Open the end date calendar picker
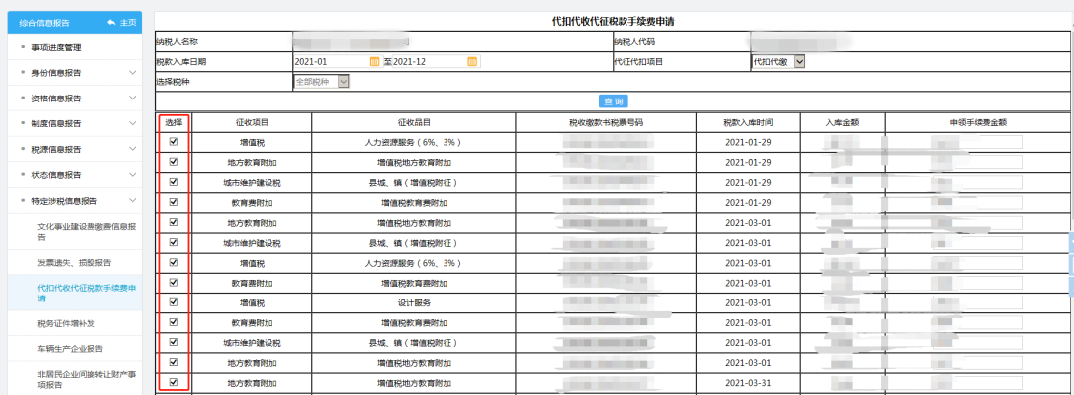1074x395 pixels. pyautogui.click(x=472, y=61)
